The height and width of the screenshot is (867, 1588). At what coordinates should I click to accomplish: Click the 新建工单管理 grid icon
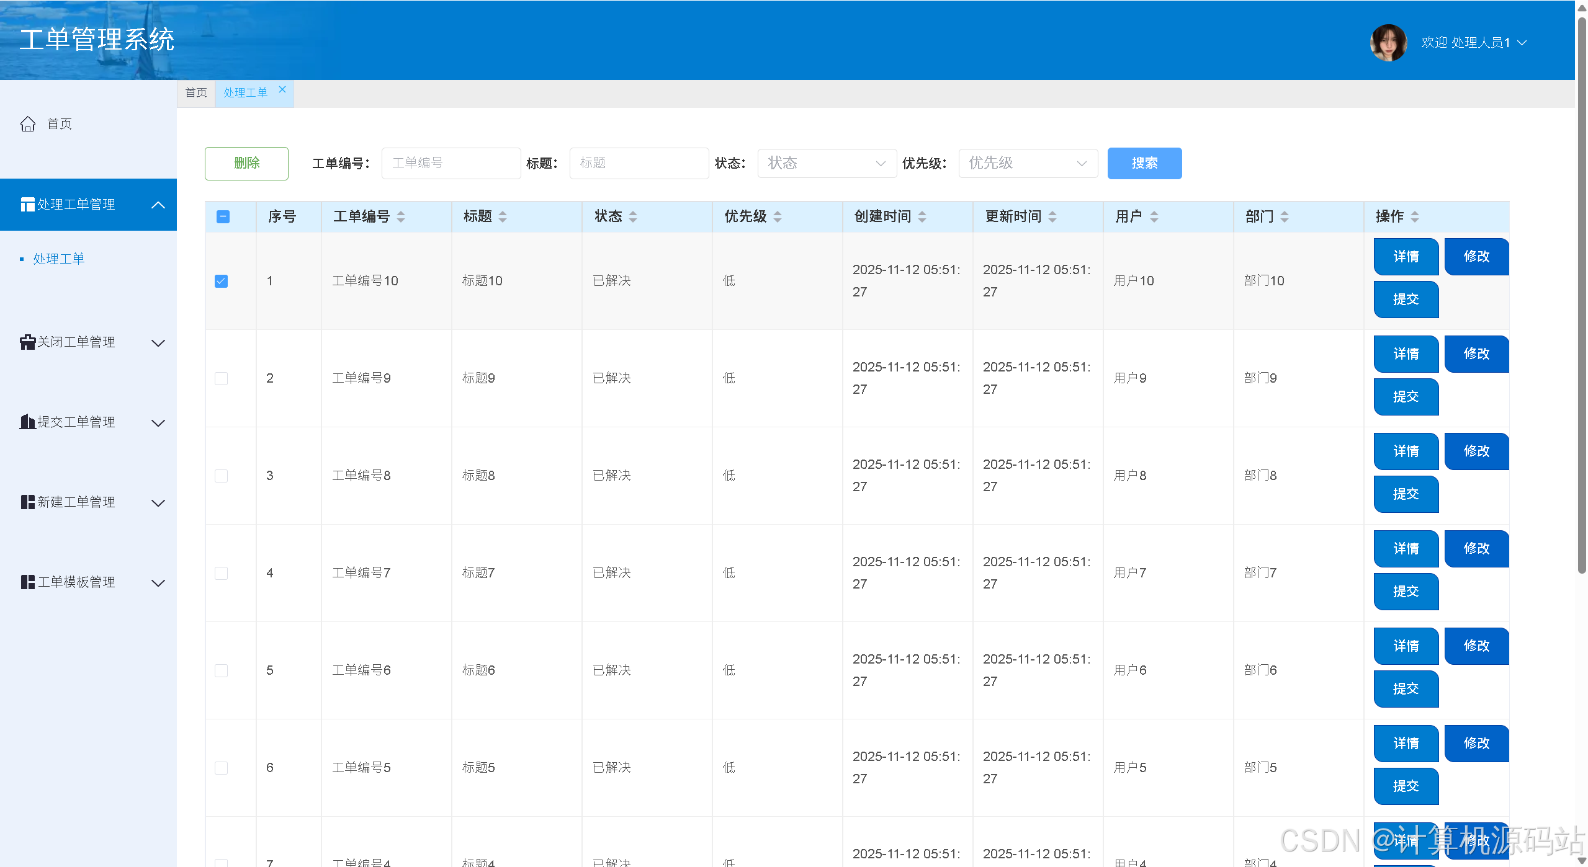pos(27,502)
